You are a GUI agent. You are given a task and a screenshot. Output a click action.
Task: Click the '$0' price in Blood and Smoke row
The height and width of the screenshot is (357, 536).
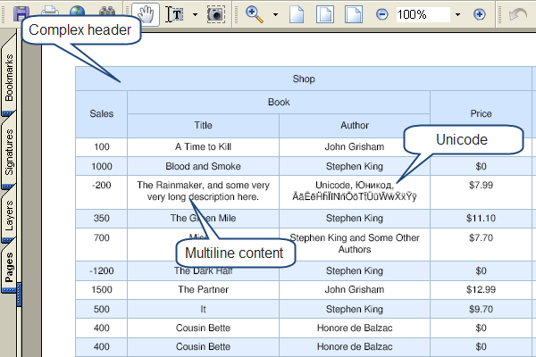(x=481, y=166)
